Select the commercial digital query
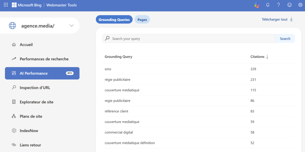Screen dimensions: 305x152 tap(119, 132)
